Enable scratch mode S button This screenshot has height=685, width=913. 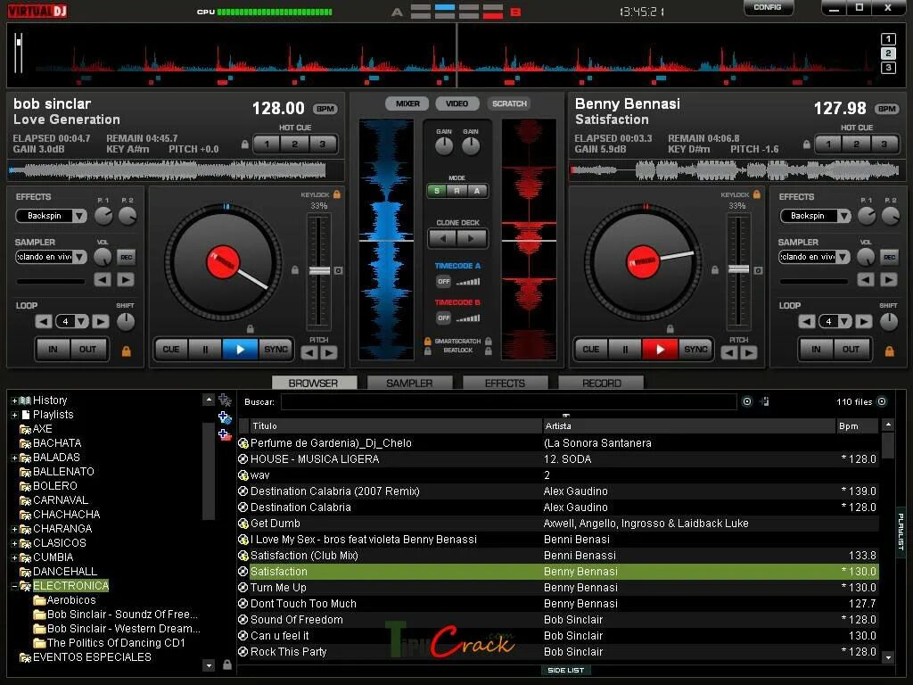pyautogui.click(x=437, y=191)
